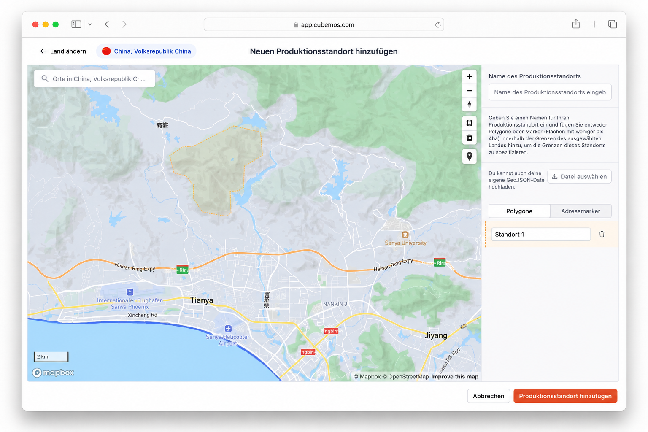Switch to Polygone tab
Screen dimensions: 648x432
pos(519,211)
